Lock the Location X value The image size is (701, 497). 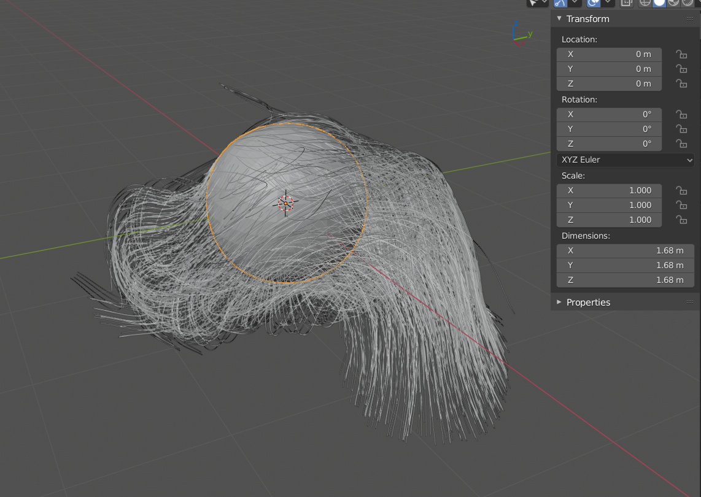681,54
